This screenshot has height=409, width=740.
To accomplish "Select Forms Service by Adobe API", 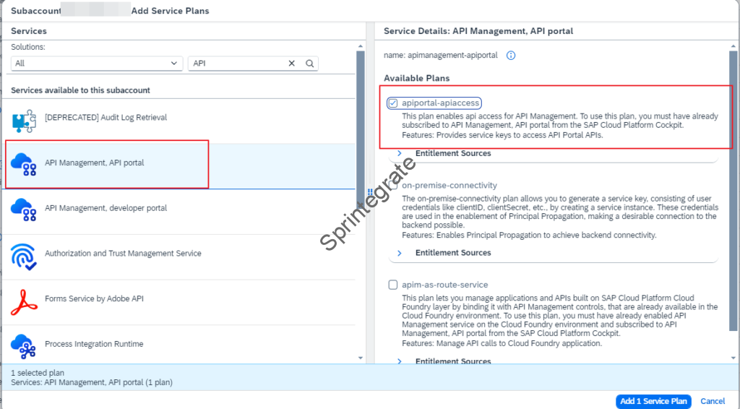I will 179,302.
